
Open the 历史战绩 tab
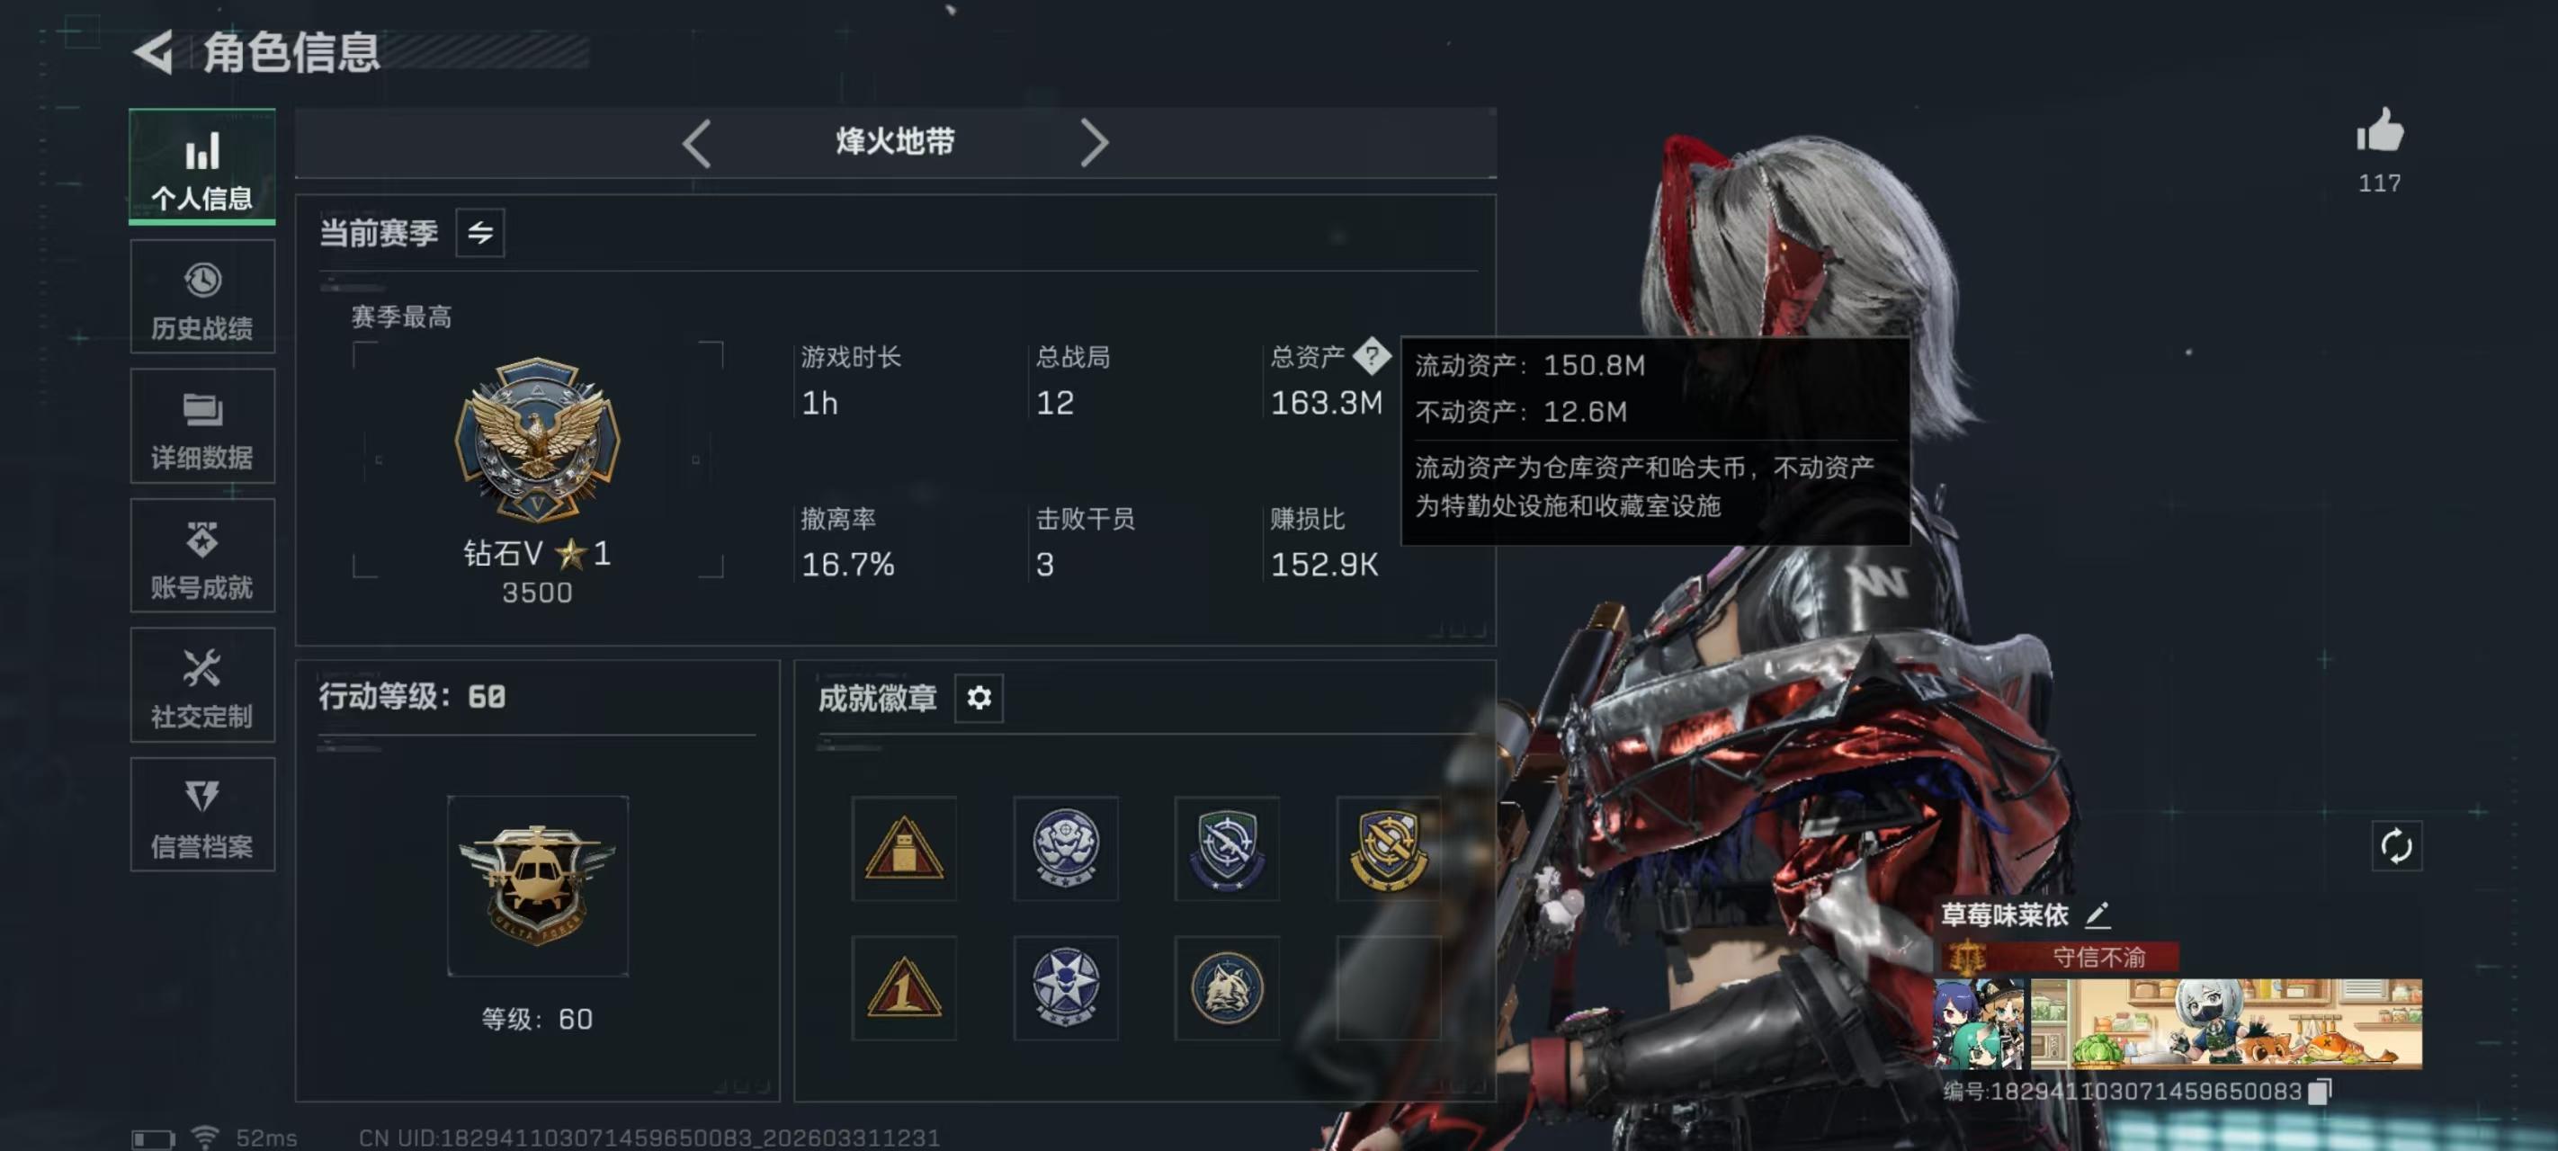(202, 296)
